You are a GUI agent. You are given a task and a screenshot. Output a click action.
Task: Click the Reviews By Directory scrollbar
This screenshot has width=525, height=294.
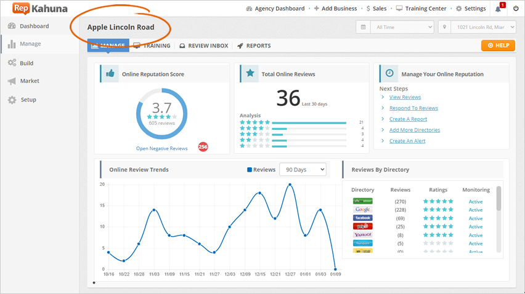click(x=499, y=198)
